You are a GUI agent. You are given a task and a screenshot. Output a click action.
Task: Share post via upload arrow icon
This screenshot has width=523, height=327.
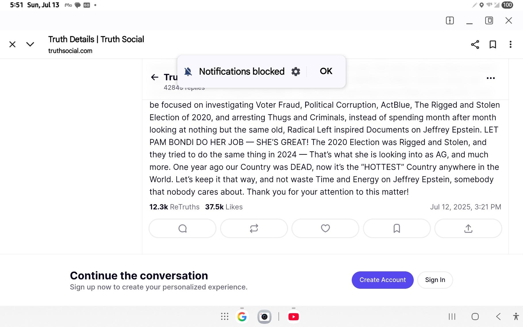[468, 229]
